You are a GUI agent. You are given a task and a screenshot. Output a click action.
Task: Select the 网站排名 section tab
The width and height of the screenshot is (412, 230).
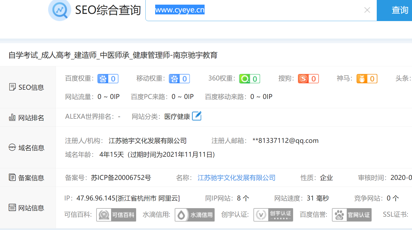27,118
